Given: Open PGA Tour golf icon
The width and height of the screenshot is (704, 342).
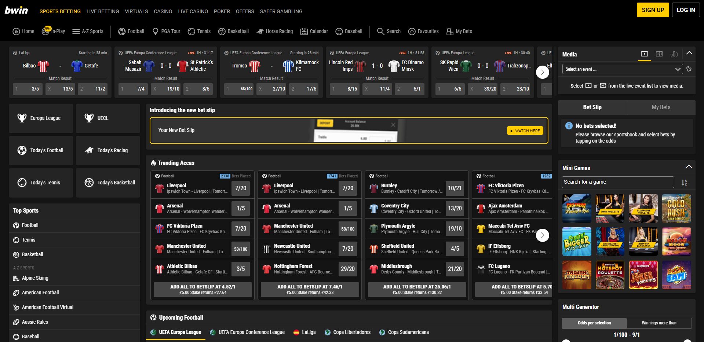Looking at the screenshot, I should pos(156,32).
